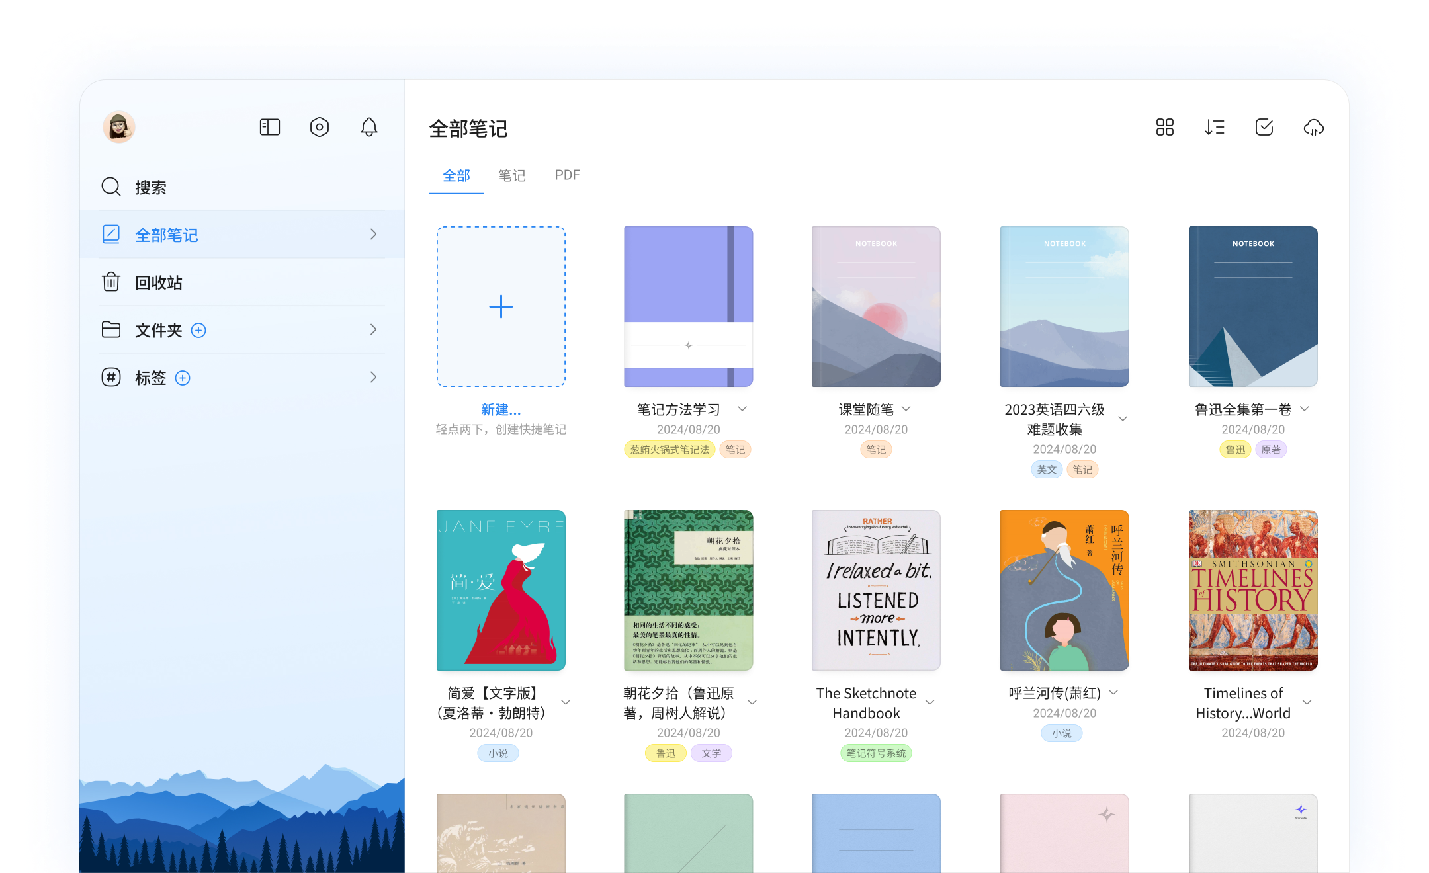Start cloud sync with the cloud icon

point(1314,128)
